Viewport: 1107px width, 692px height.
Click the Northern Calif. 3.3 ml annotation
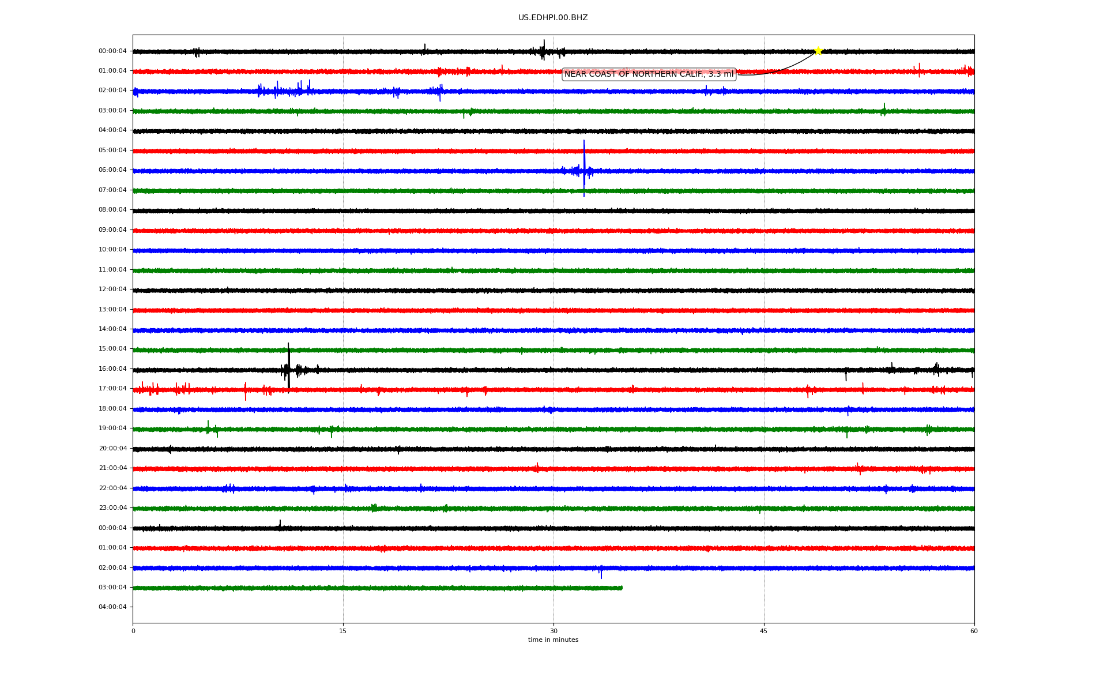tap(649, 74)
